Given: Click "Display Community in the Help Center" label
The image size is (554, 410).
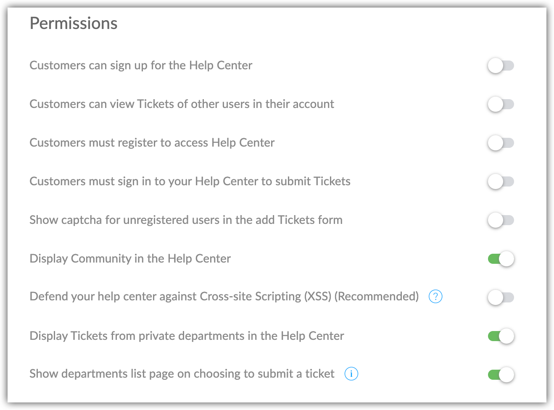Looking at the screenshot, I should click(130, 259).
